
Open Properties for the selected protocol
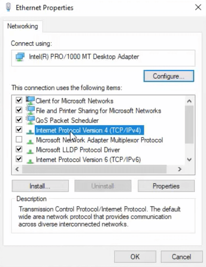coord(166,186)
